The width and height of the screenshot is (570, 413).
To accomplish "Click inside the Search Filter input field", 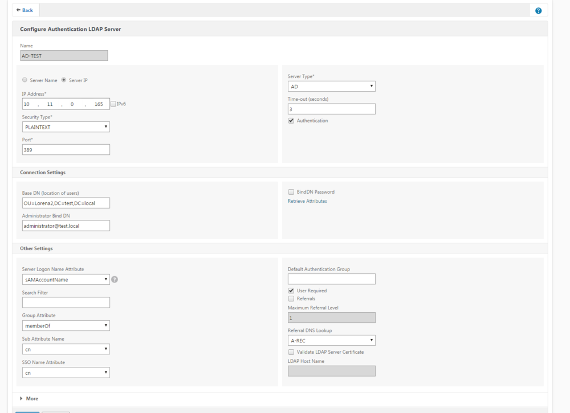I will coord(66,302).
